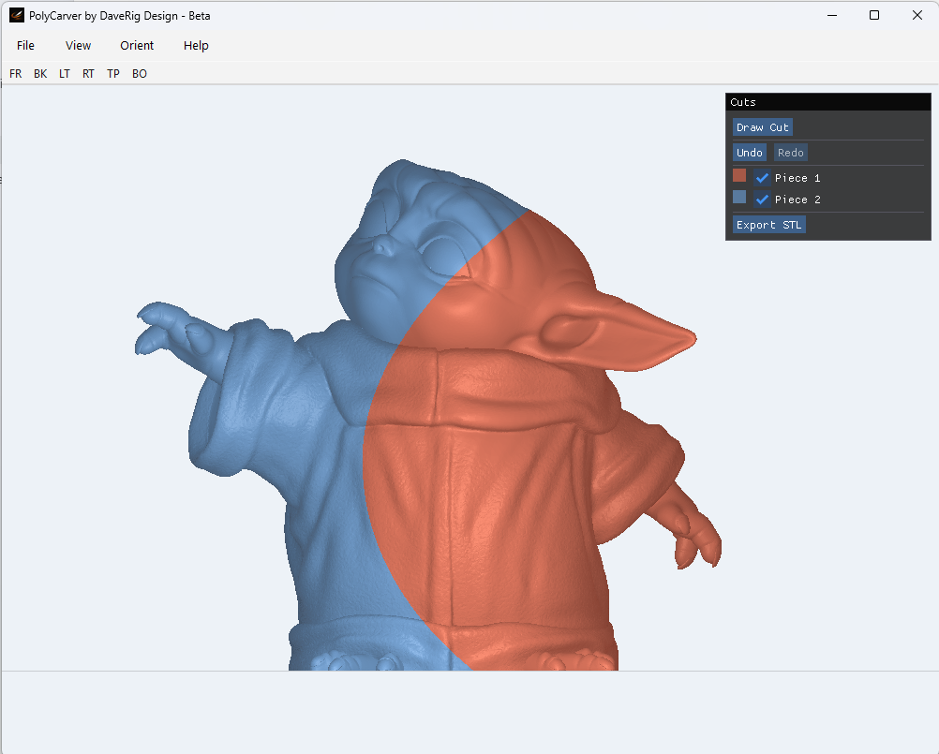Screen dimensions: 939x754
Task: Switch to right view with RT
Action: tap(88, 74)
